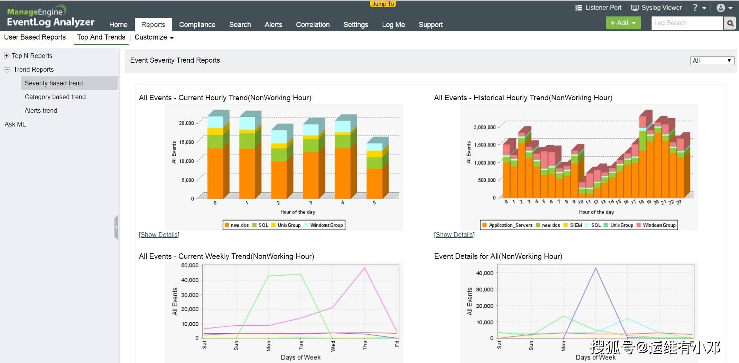739x363 pixels.
Task: Open the Support tab
Action: pos(430,25)
